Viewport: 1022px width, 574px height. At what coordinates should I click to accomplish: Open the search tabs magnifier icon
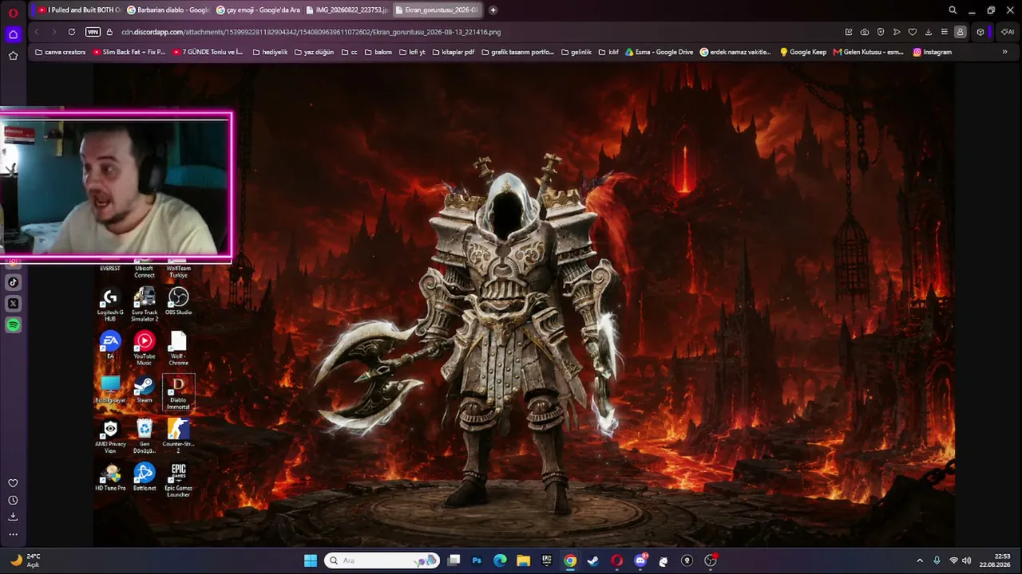click(x=953, y=10)
